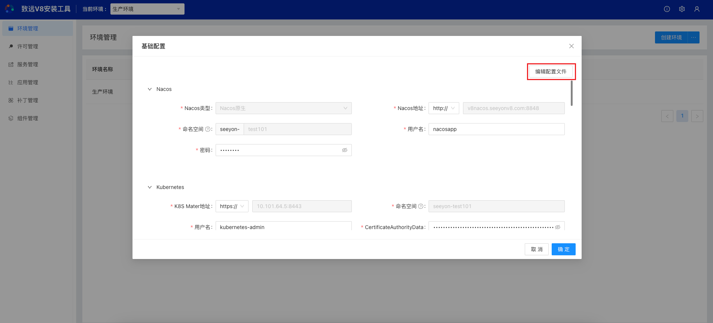Click namespace help icon in Nacos section
This screenshot has width=713, height=323.
tap(208, 129)
